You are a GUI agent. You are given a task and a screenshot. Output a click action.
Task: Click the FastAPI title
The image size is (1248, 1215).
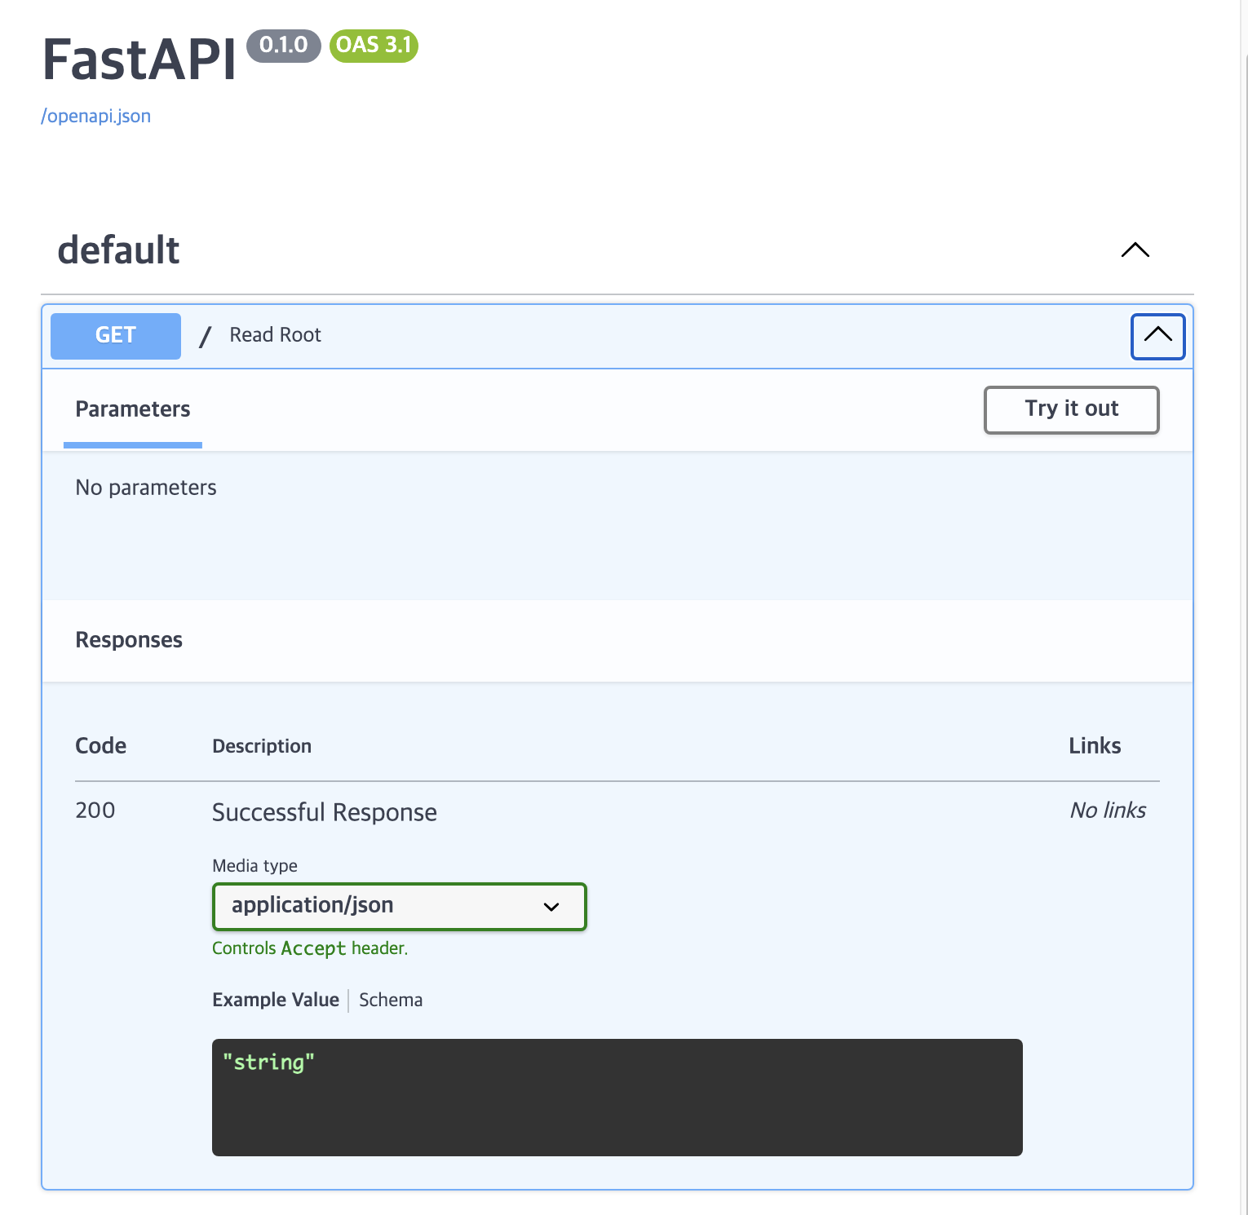(139, 60)
